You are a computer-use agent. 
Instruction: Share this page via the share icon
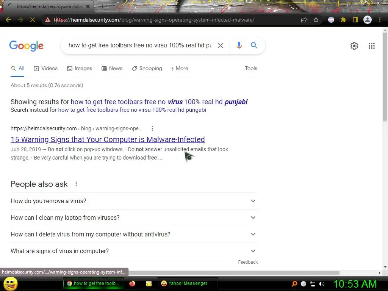pyautogui.click(x=304, y=20)
